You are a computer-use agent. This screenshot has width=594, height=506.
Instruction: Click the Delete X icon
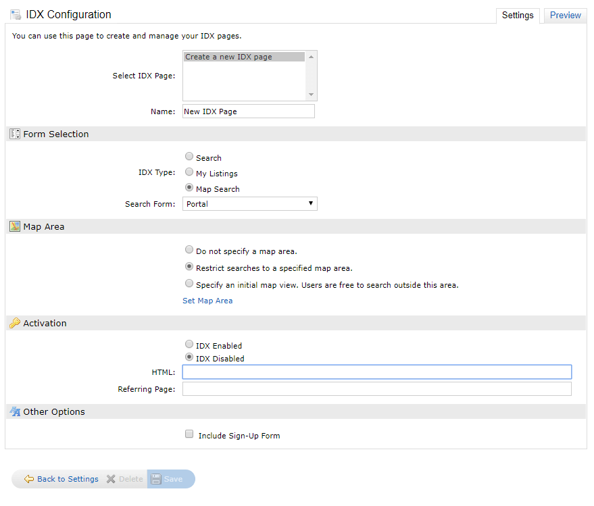(111, 479)
